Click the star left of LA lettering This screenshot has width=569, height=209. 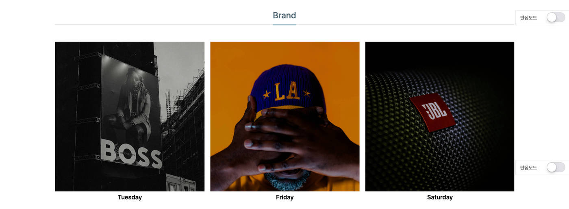[267, 94]
